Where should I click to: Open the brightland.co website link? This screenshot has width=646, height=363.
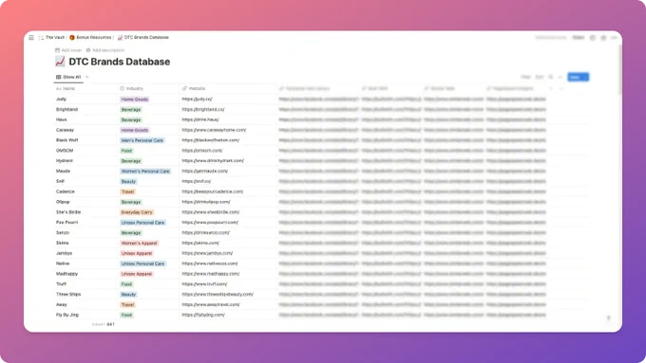[203, 109]
